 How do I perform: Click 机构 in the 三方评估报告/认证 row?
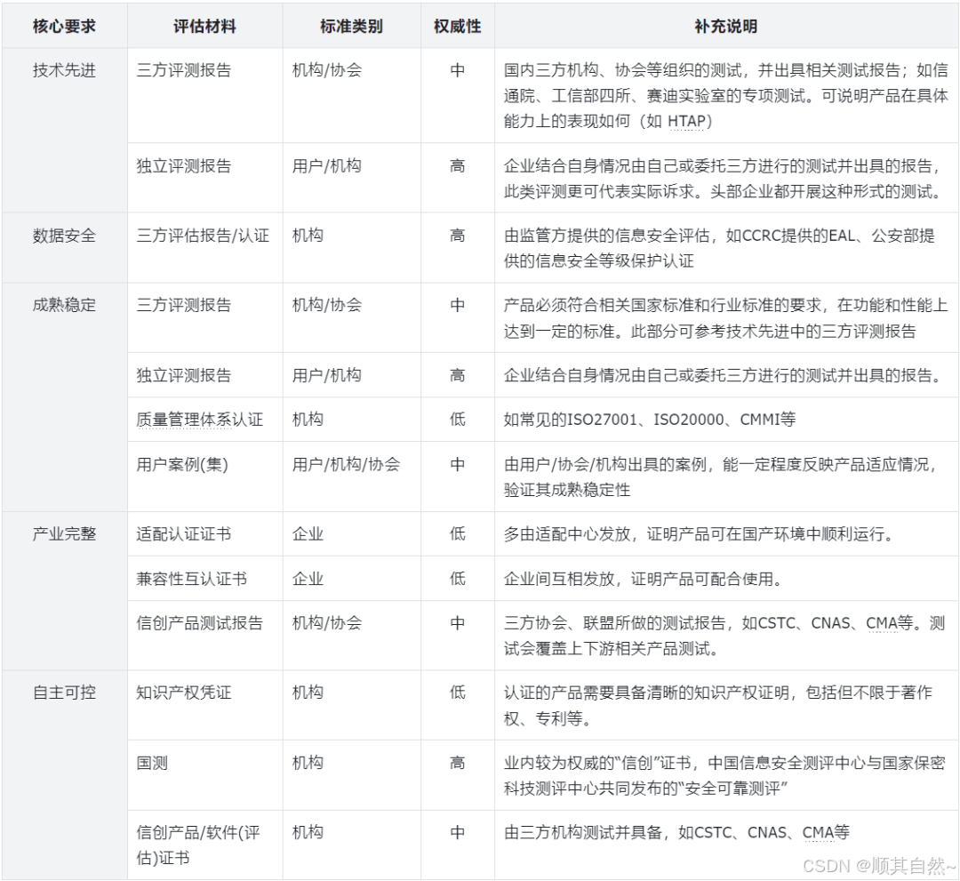click(x=308, y=236)
